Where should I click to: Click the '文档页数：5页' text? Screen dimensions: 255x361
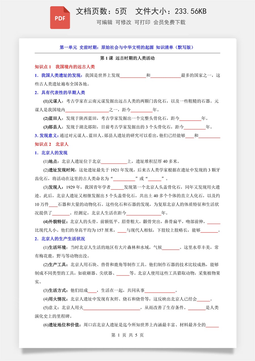click(x=101, y=11)
